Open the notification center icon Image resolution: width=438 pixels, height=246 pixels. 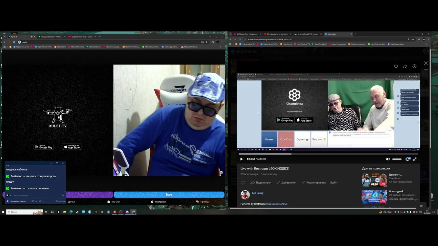point(434,212)
